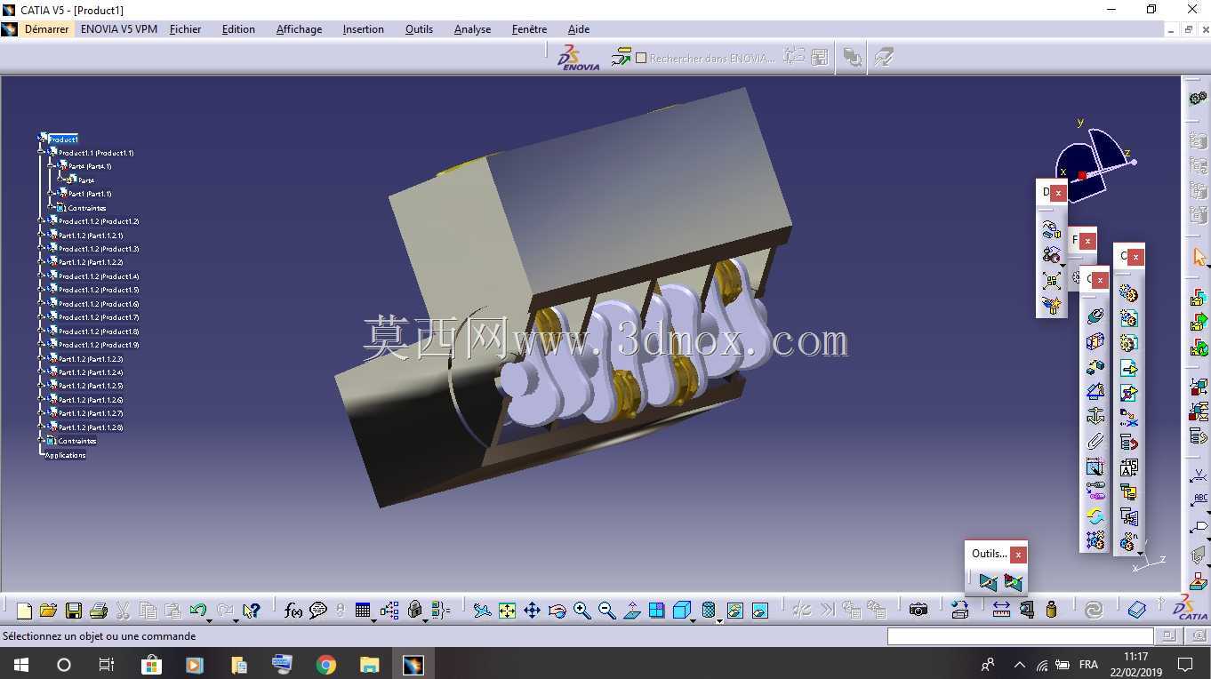Open a file with the folder icon

pyautogui.click(x=49, y=611)
